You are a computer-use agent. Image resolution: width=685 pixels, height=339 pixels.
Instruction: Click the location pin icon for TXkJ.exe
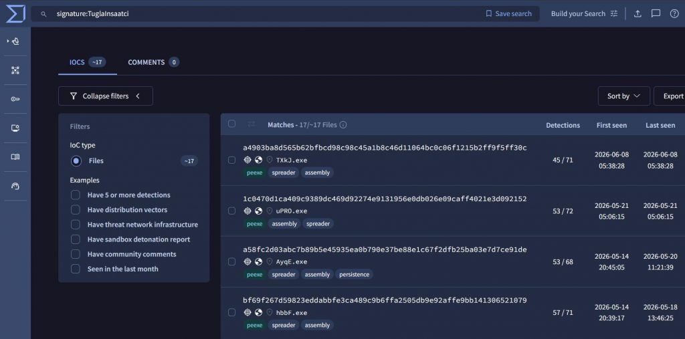point(270,160)
